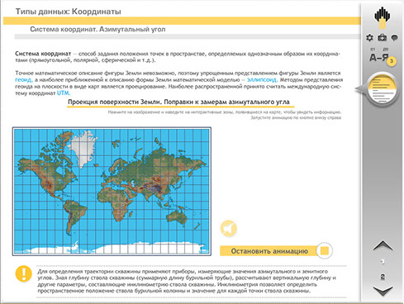Click the world map image

[112, 192]
